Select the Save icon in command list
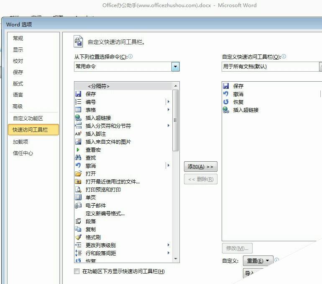 click(78, 94)
